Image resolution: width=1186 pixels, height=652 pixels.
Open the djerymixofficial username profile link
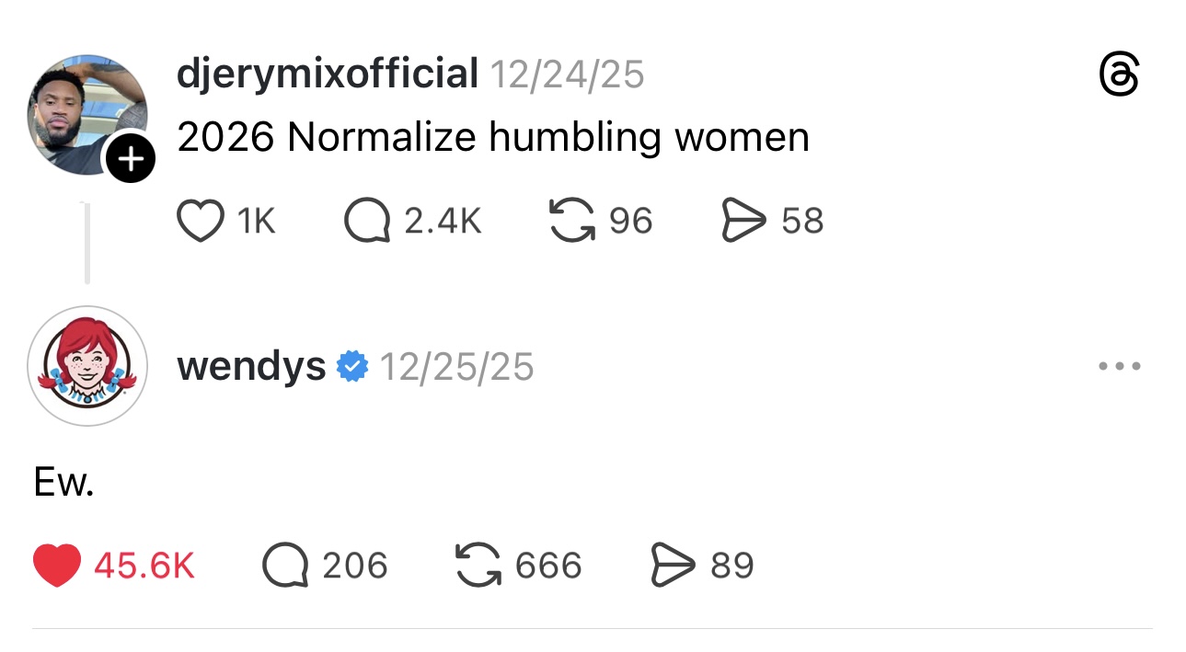pos(327,74)
